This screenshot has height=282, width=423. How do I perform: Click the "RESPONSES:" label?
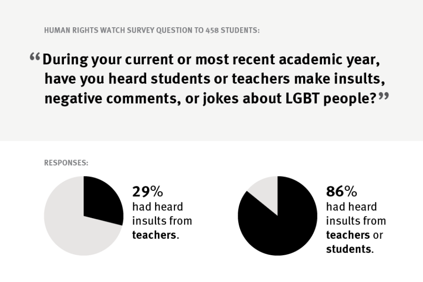coord(66,163)
